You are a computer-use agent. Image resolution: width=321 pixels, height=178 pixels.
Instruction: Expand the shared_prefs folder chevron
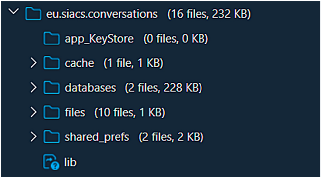(x=33, y=137)
